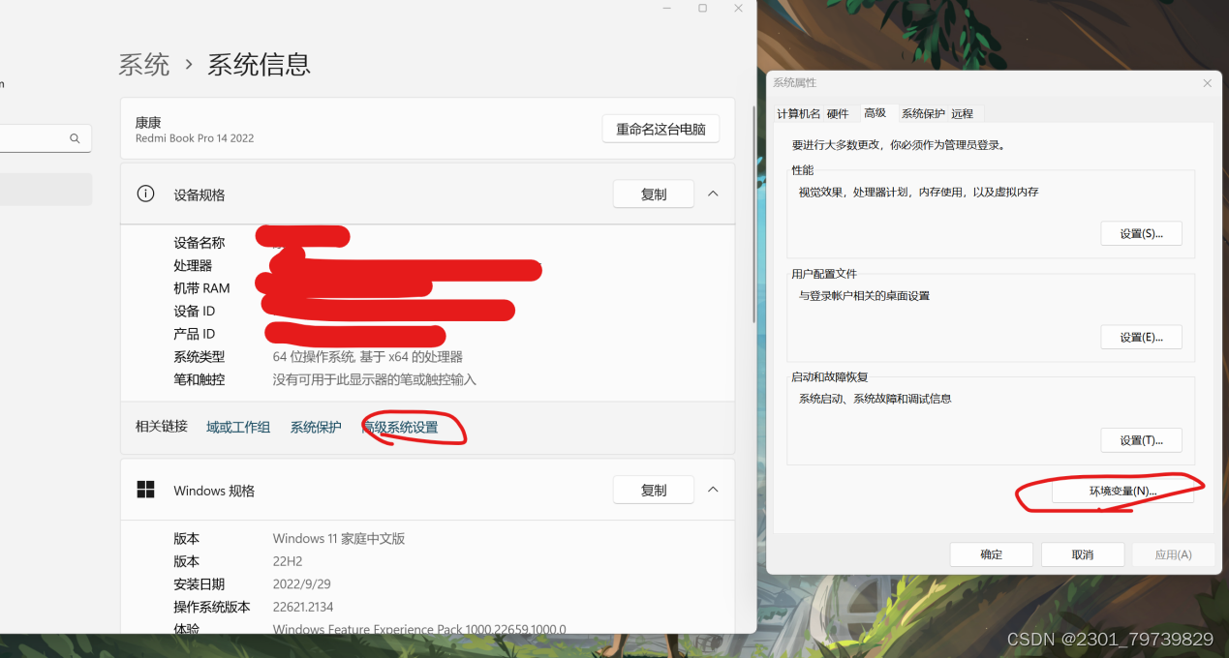Copy device specifications with 复制 button
1229x658 pixels.
click(x=654, y=194)
